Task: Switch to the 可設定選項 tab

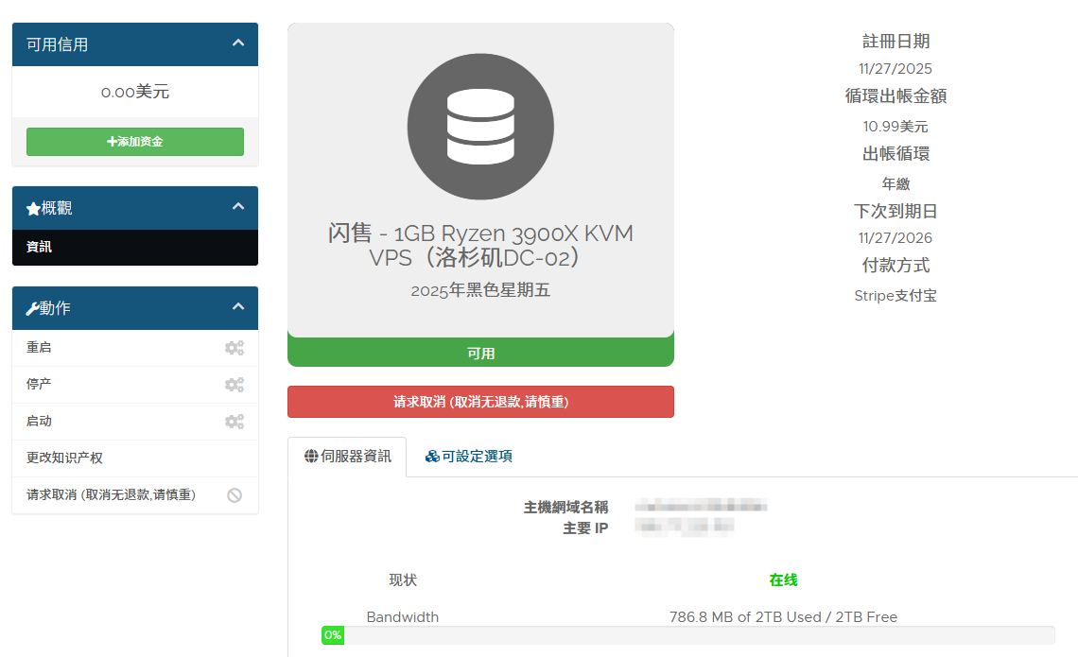Action: 469,457
